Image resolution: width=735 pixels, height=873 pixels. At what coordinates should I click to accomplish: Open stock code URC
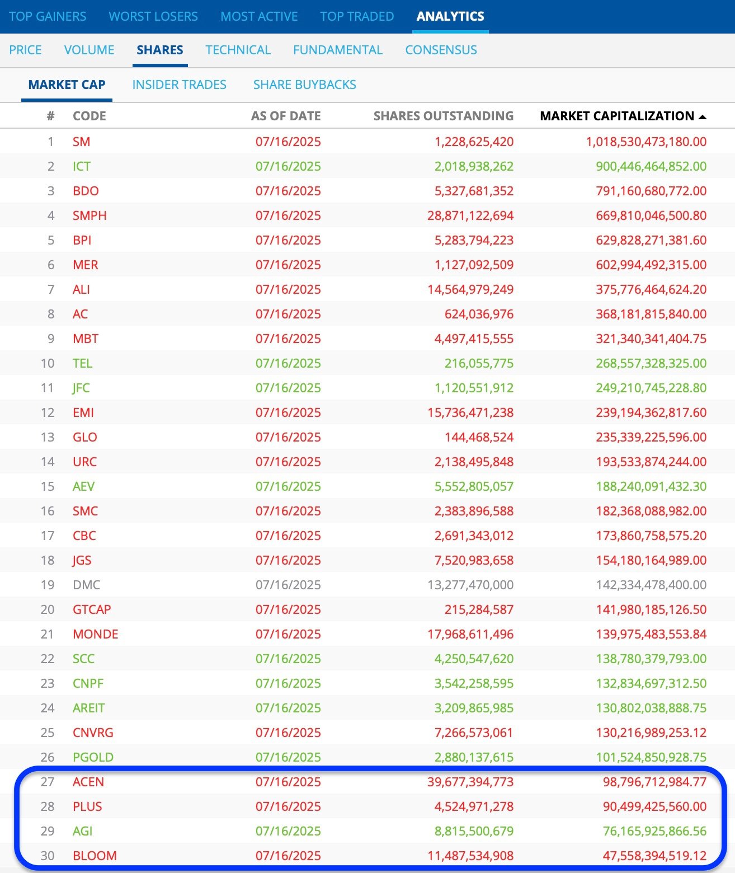[84, 462]
